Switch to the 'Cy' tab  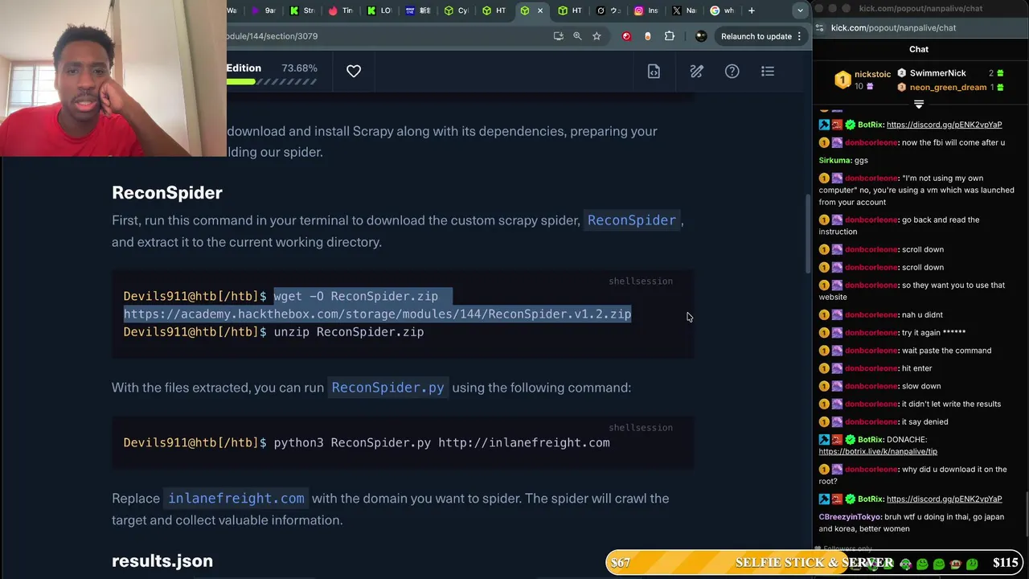click(455, 10)
